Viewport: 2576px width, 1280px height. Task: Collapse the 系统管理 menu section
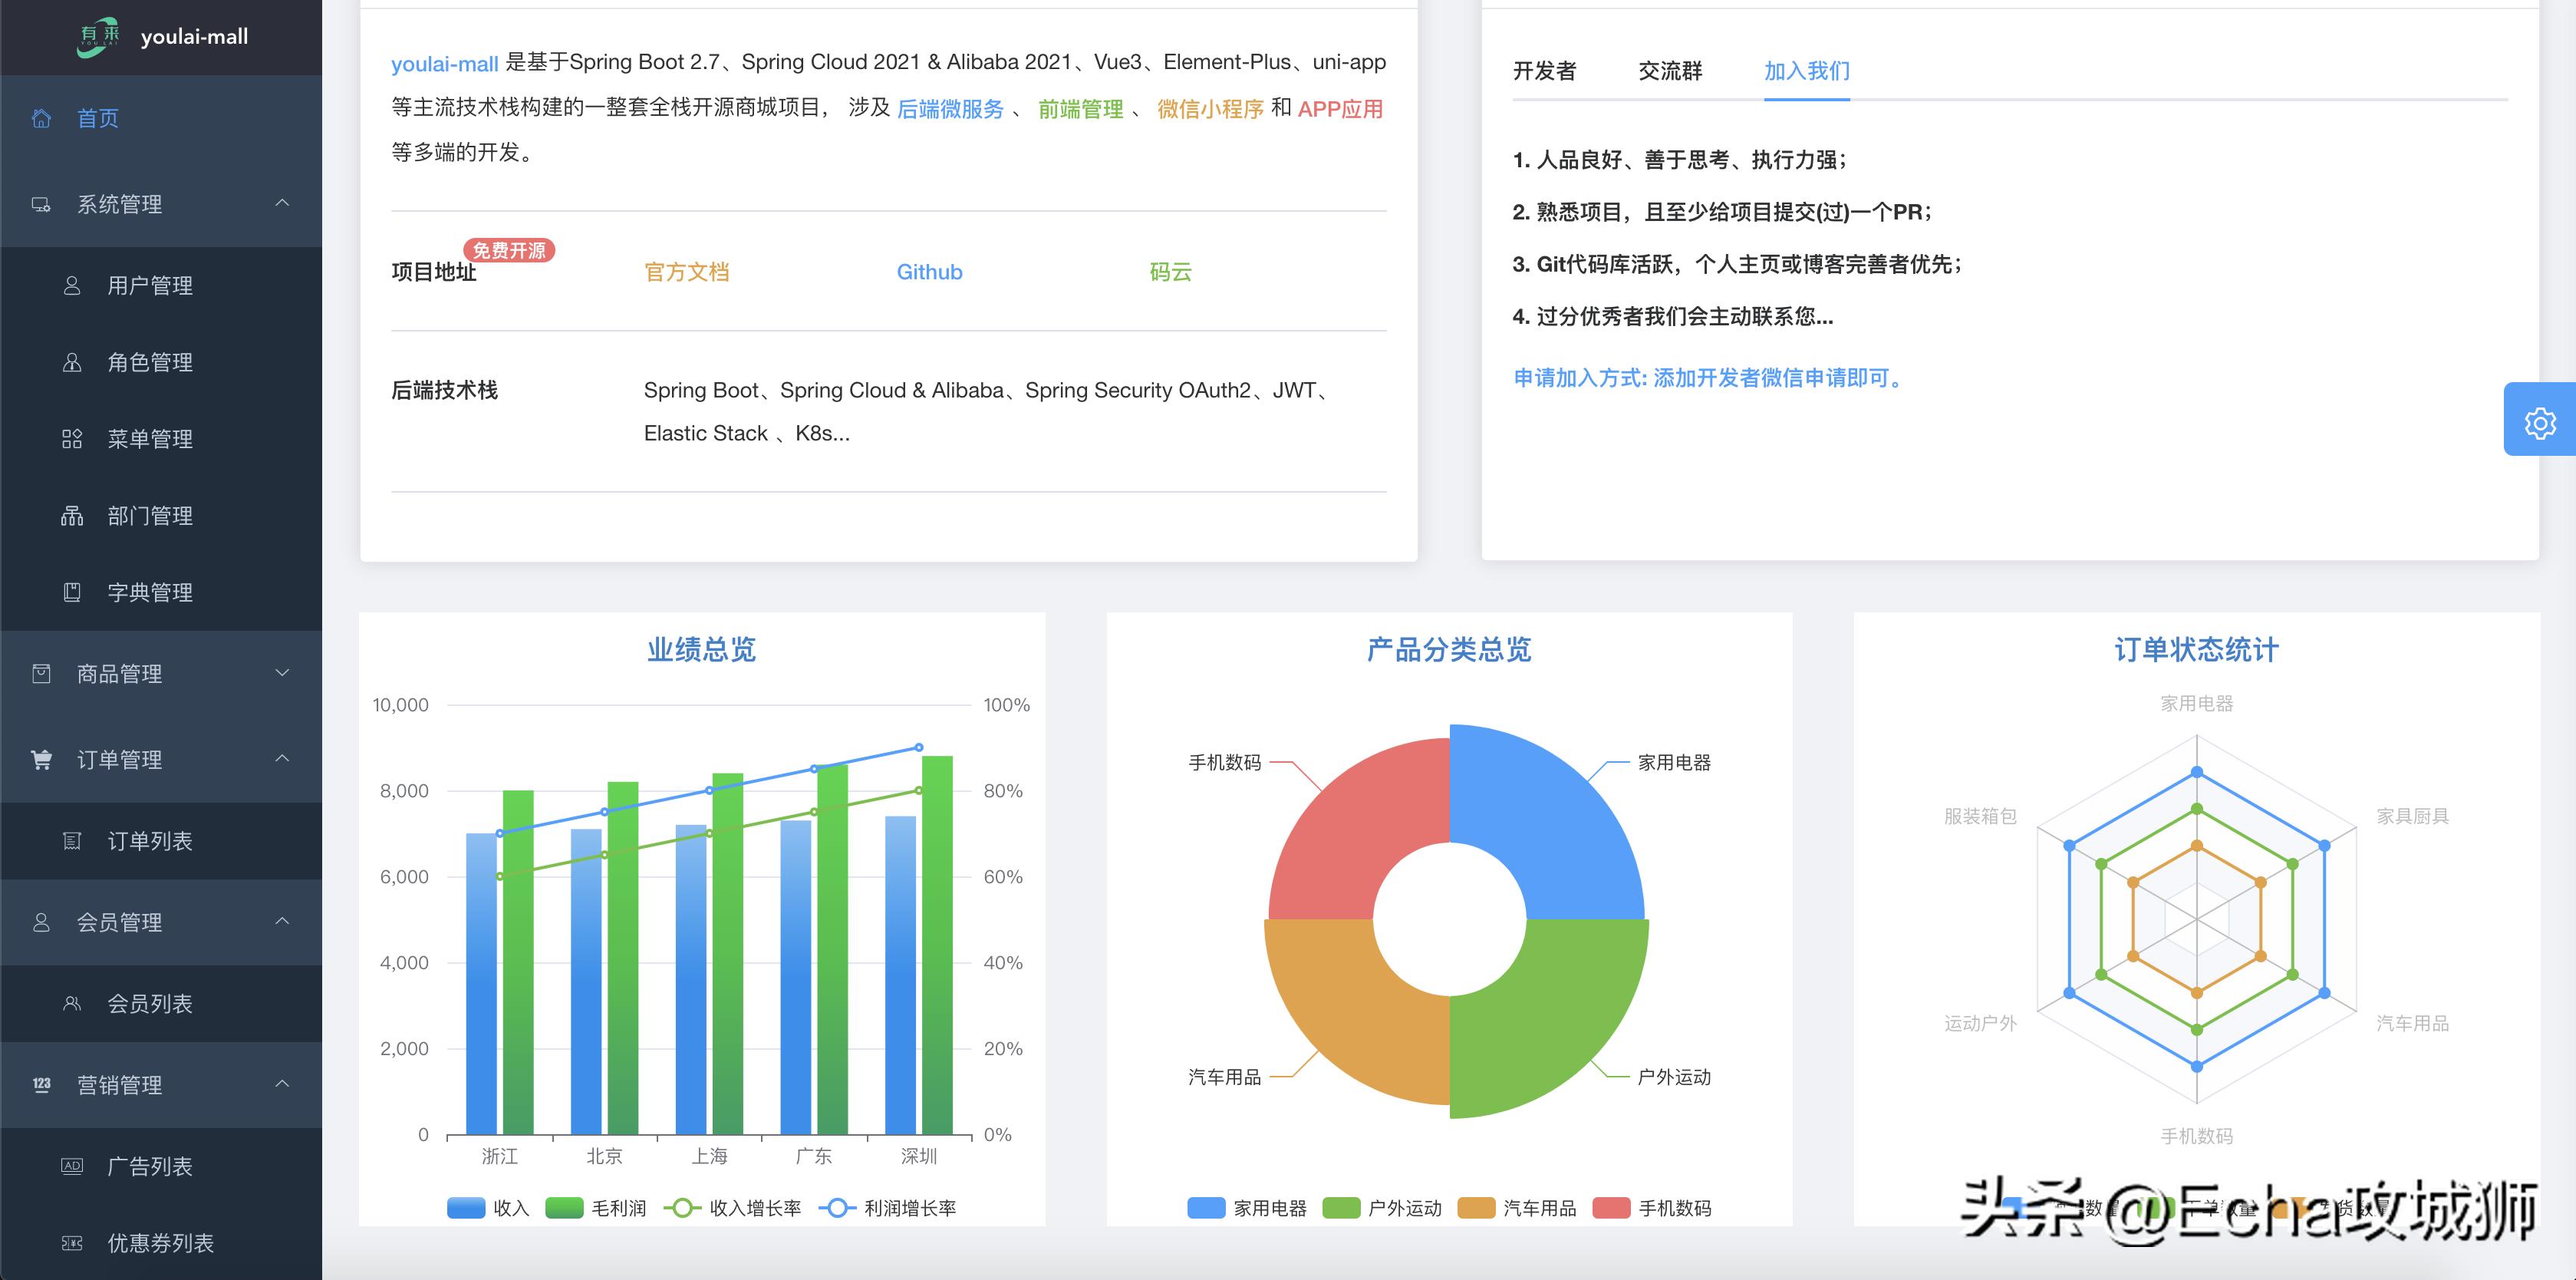point(282,204)
